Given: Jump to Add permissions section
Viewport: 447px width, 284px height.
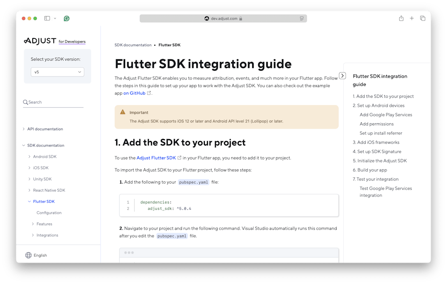Looking at the screenshot, I should [x=376, y=124].
